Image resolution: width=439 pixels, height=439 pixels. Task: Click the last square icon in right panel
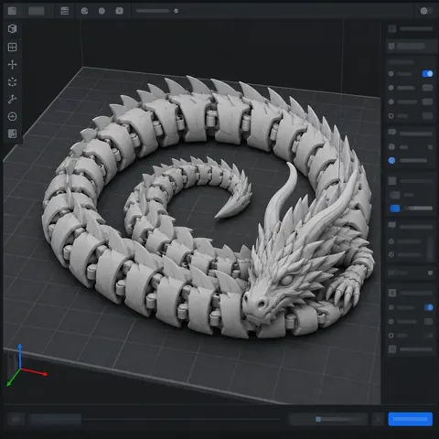coord(392,349)
